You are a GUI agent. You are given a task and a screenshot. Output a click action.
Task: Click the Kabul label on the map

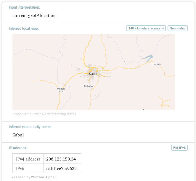click(93, 73)
